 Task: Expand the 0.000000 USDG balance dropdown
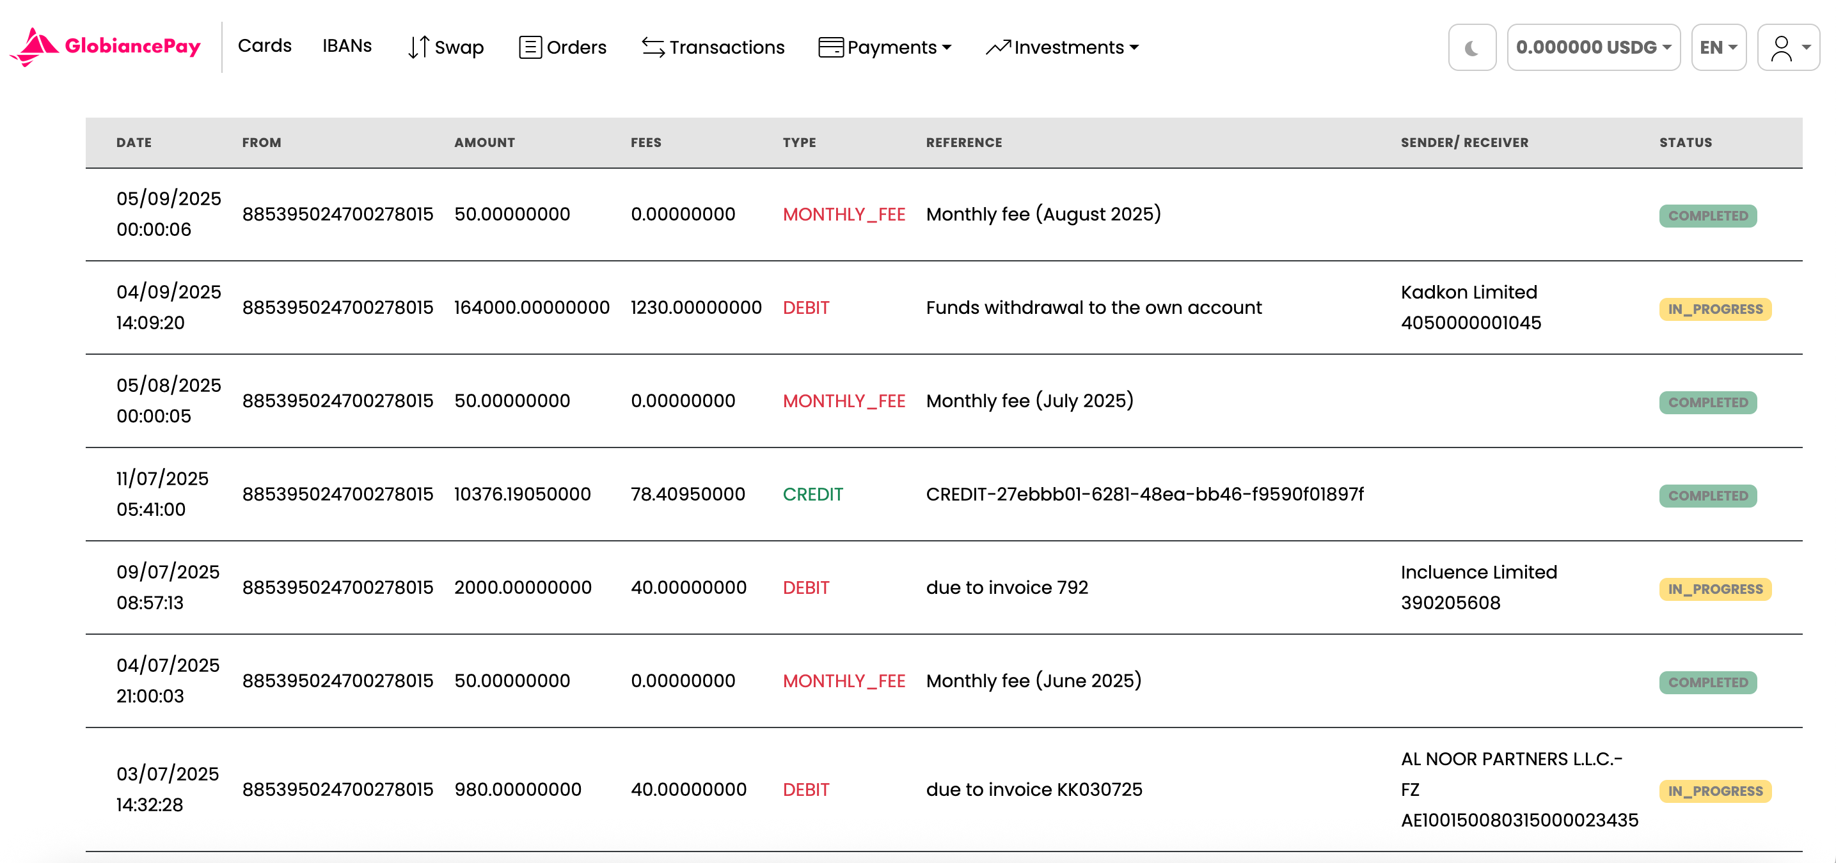tap(1593, 48)
